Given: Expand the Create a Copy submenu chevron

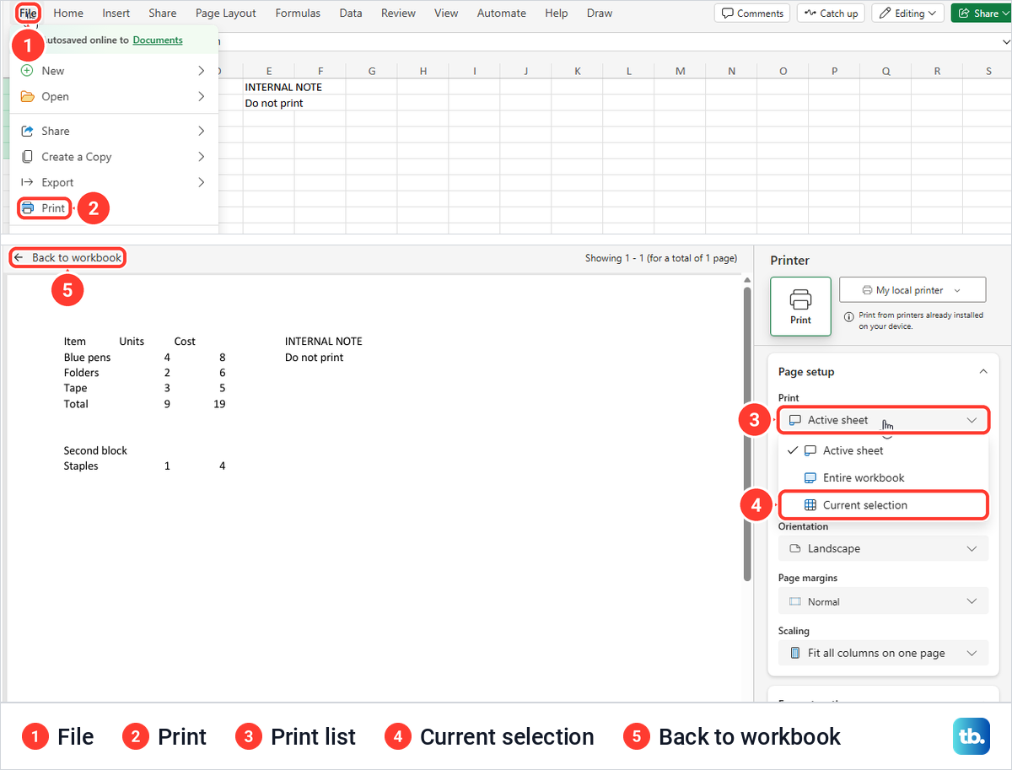Looking at the screenshot, I should click(x=201, y=157).
